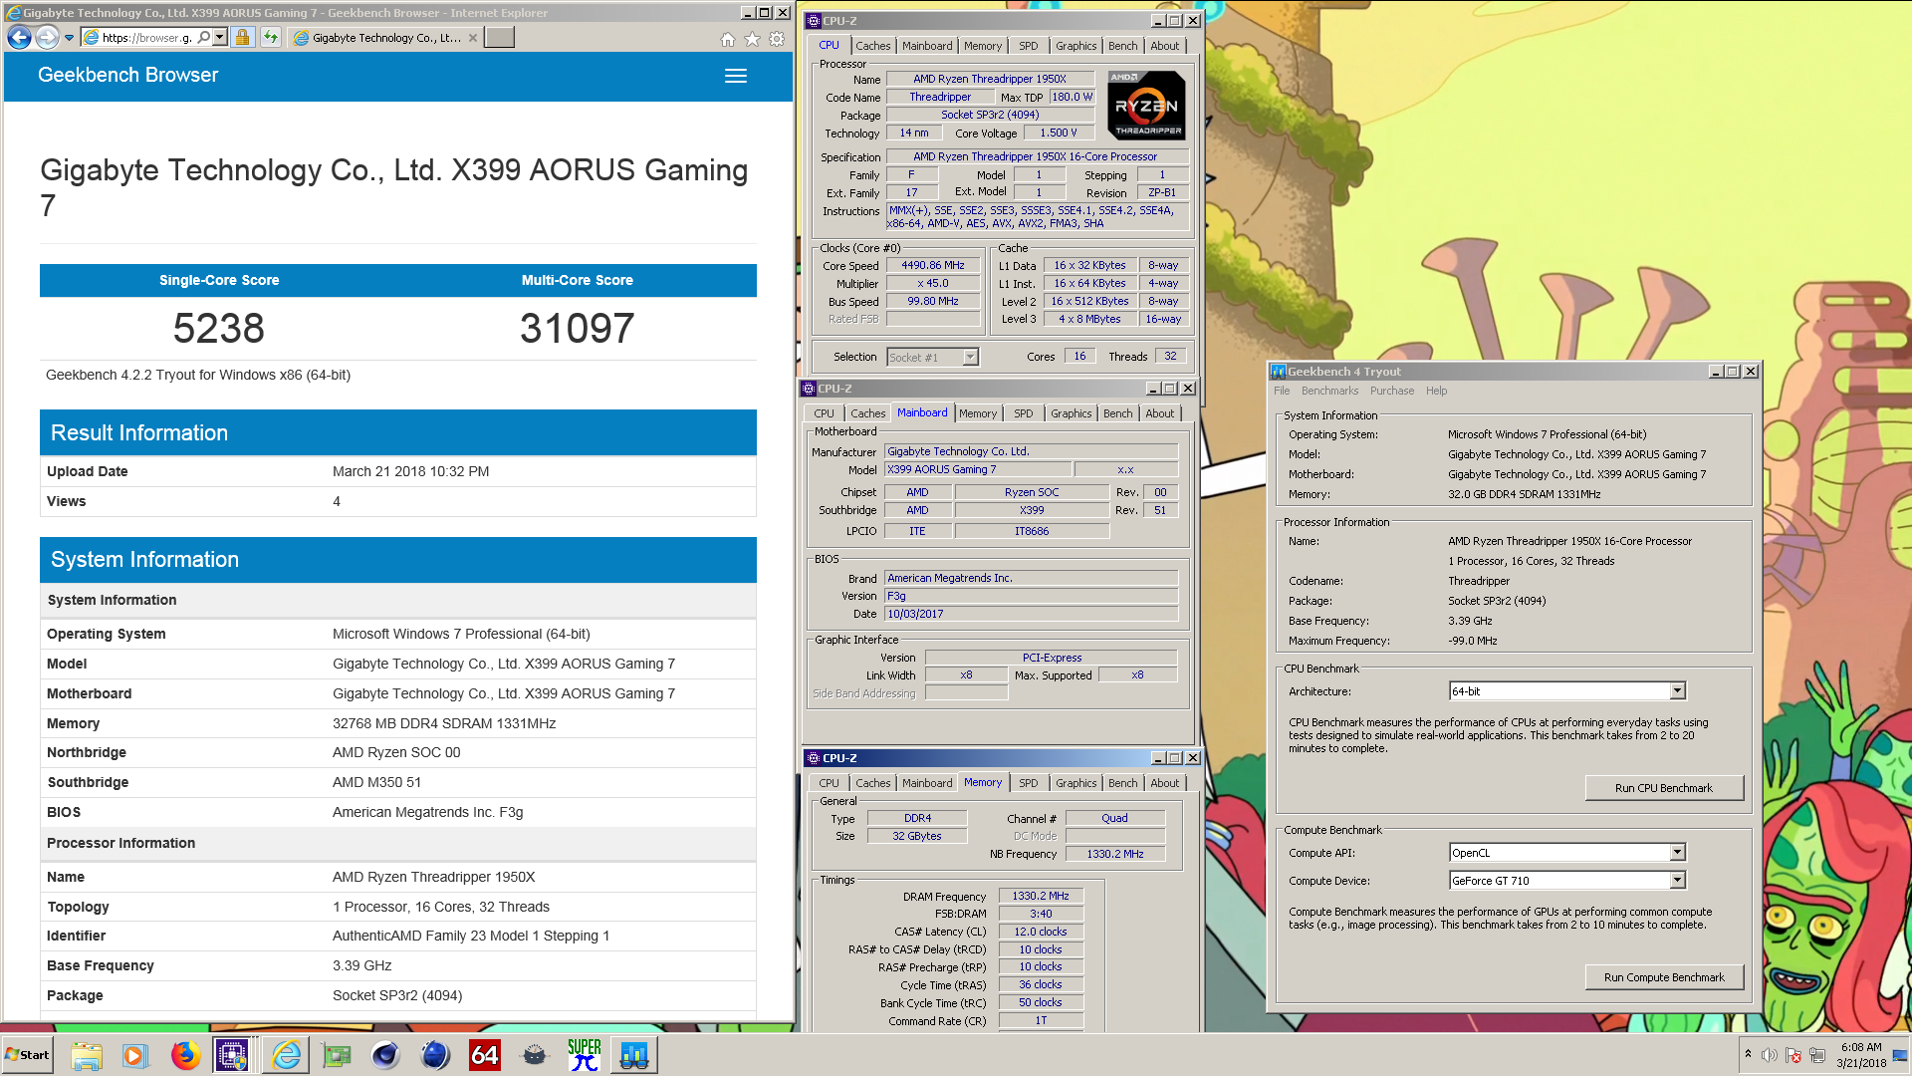Screen dimensions: 1912x1076
Task: Open the blue globe sphere taskbar icon
Action: [x=435, y=1055]
